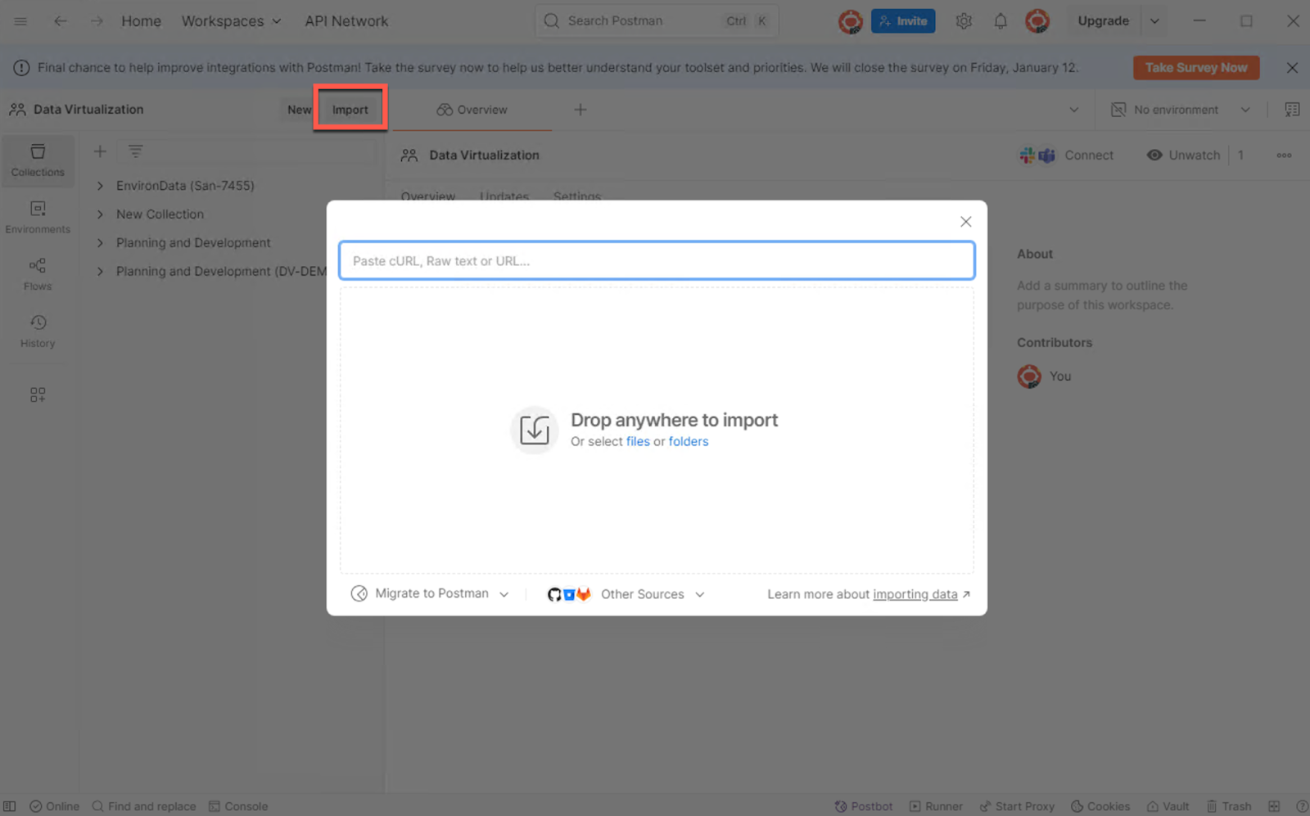Open the notifications bell
Image resolution: width=1310 pixels, height=816 pixels.
click(x=1001, y=21)
